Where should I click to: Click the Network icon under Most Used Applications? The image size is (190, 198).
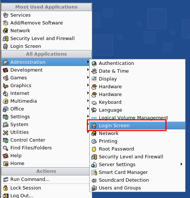point(6,31)
